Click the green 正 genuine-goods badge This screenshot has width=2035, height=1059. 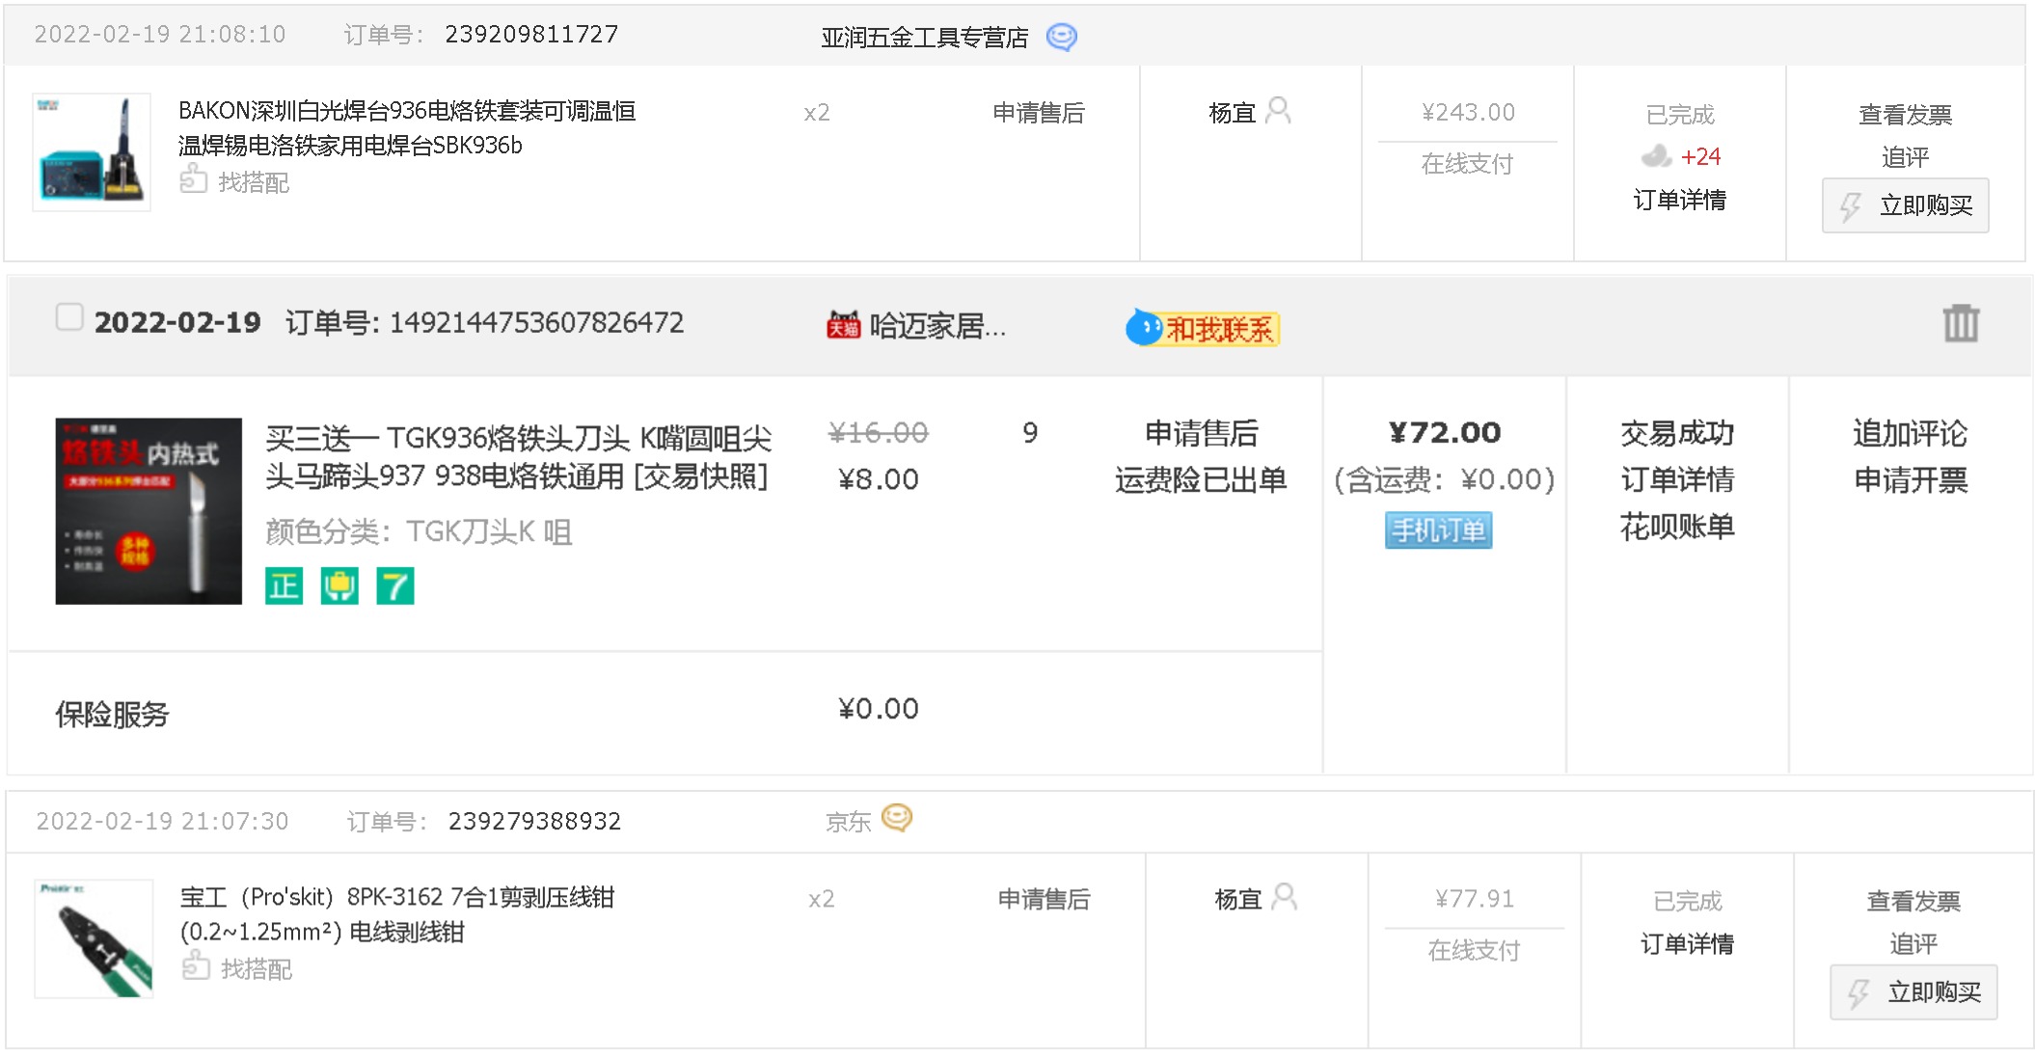pos(284,585)
